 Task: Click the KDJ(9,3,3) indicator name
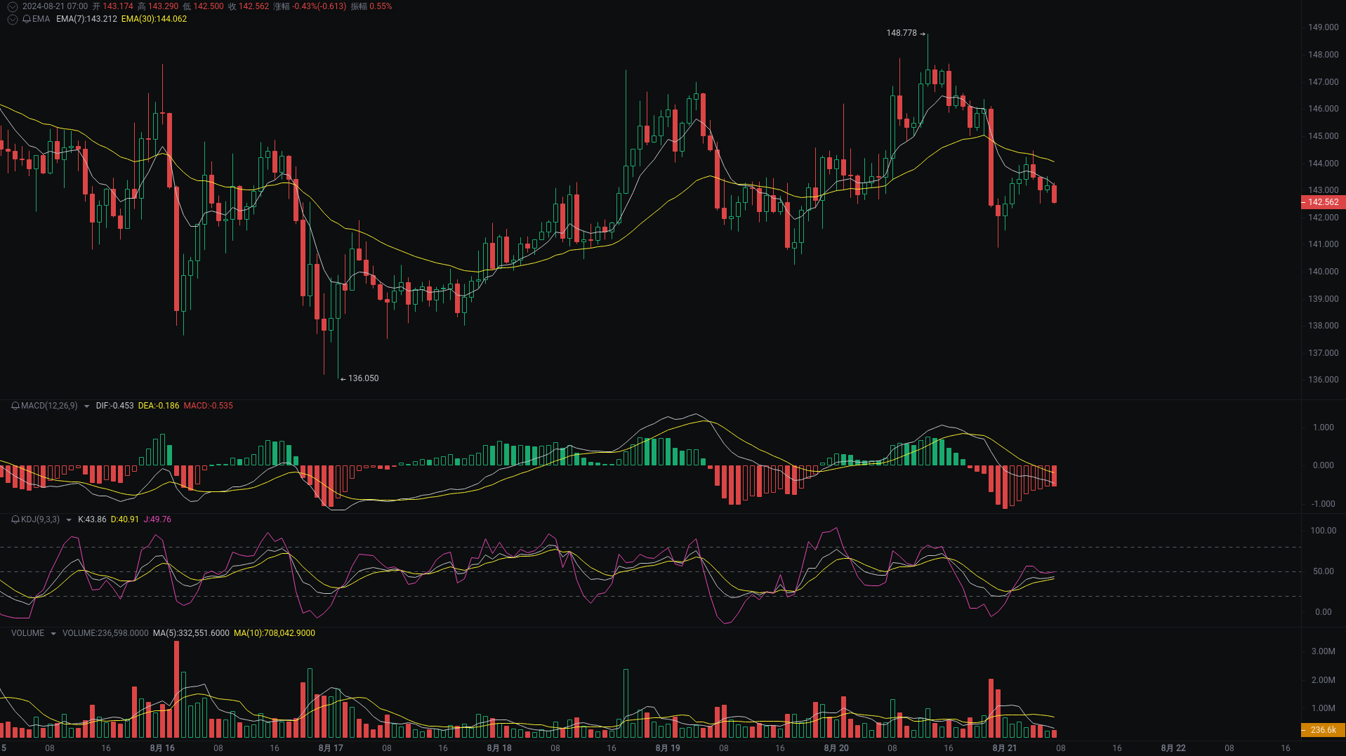click(38, 519)
